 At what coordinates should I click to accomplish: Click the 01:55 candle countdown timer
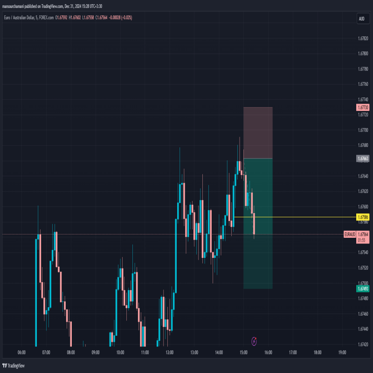point(362,240)
